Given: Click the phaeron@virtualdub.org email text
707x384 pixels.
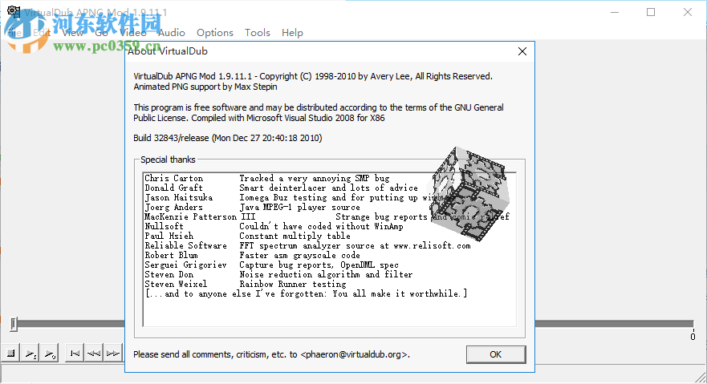Looking at the screenshot, I should (354, 354).
